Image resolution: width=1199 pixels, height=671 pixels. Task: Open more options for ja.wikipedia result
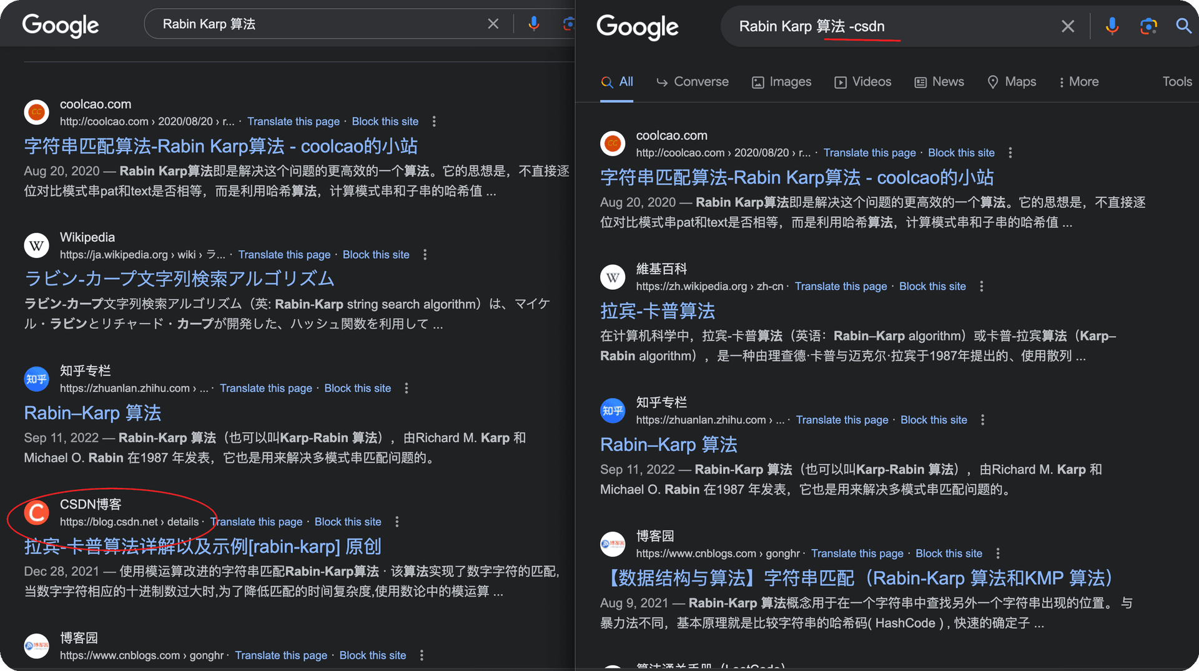coord(425,254)
